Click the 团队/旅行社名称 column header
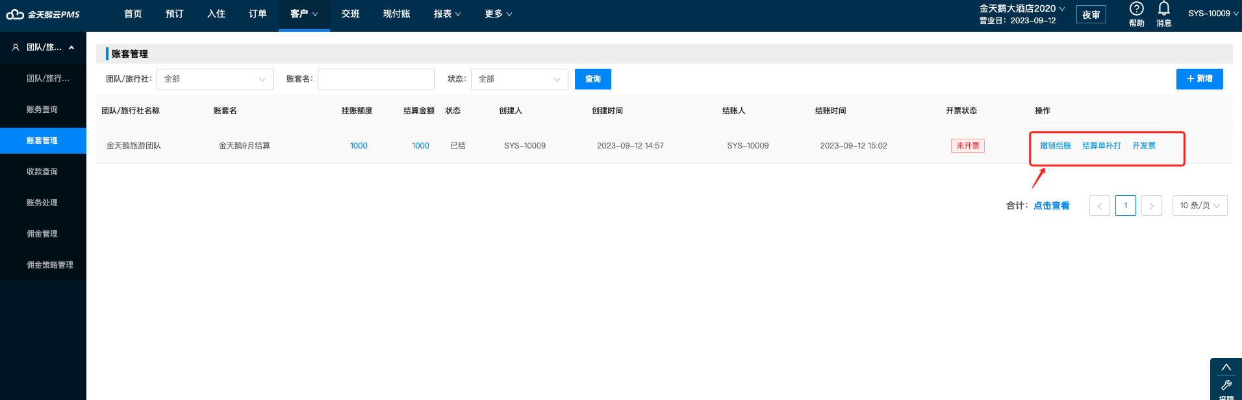This screenshot has width=1242, height=400. 131,111
